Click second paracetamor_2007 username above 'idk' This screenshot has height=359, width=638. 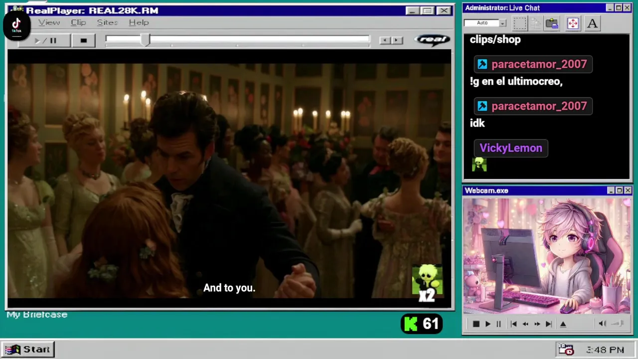click(x=533, y=106)
